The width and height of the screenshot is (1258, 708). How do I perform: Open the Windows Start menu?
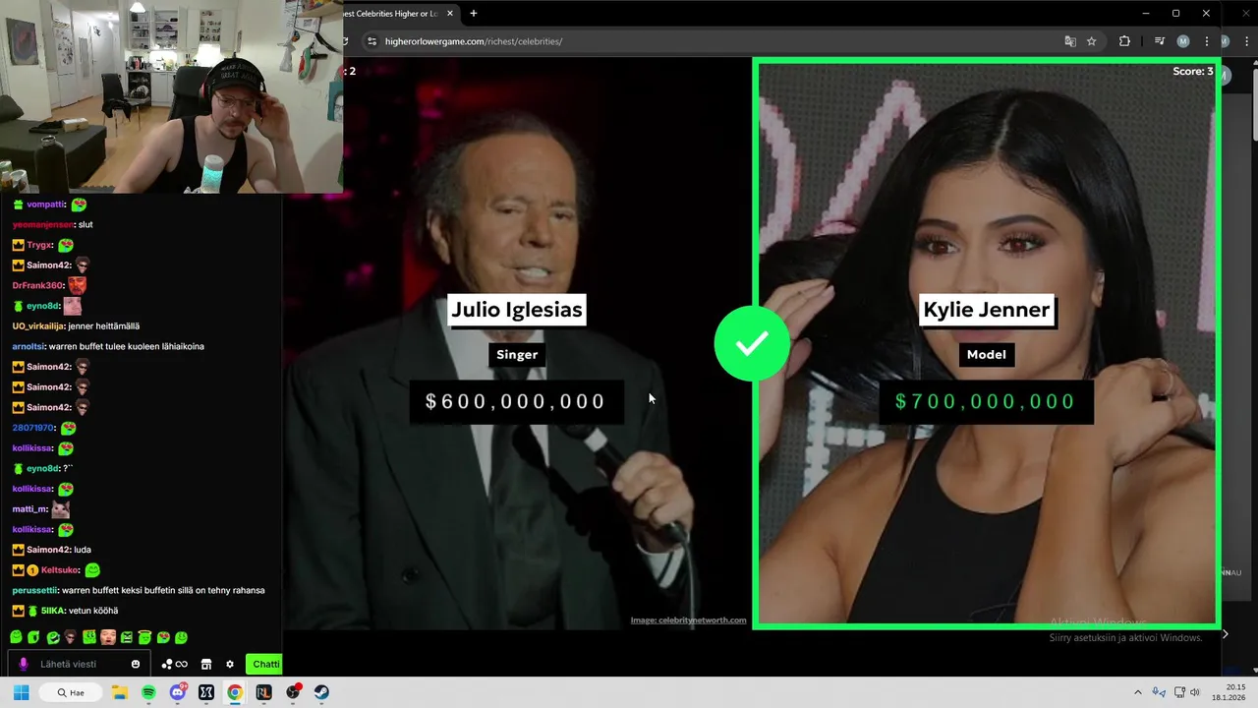[x=21, y=692]
